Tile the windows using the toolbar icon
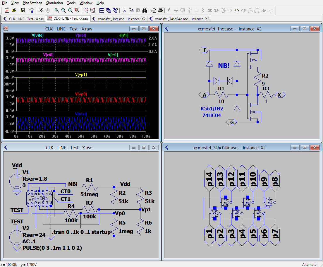This screenshot has width=323, height=267. point(102,11)
